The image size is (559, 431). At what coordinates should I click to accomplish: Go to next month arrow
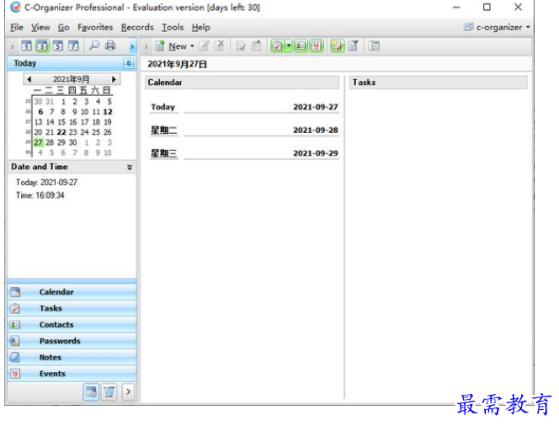114,79
